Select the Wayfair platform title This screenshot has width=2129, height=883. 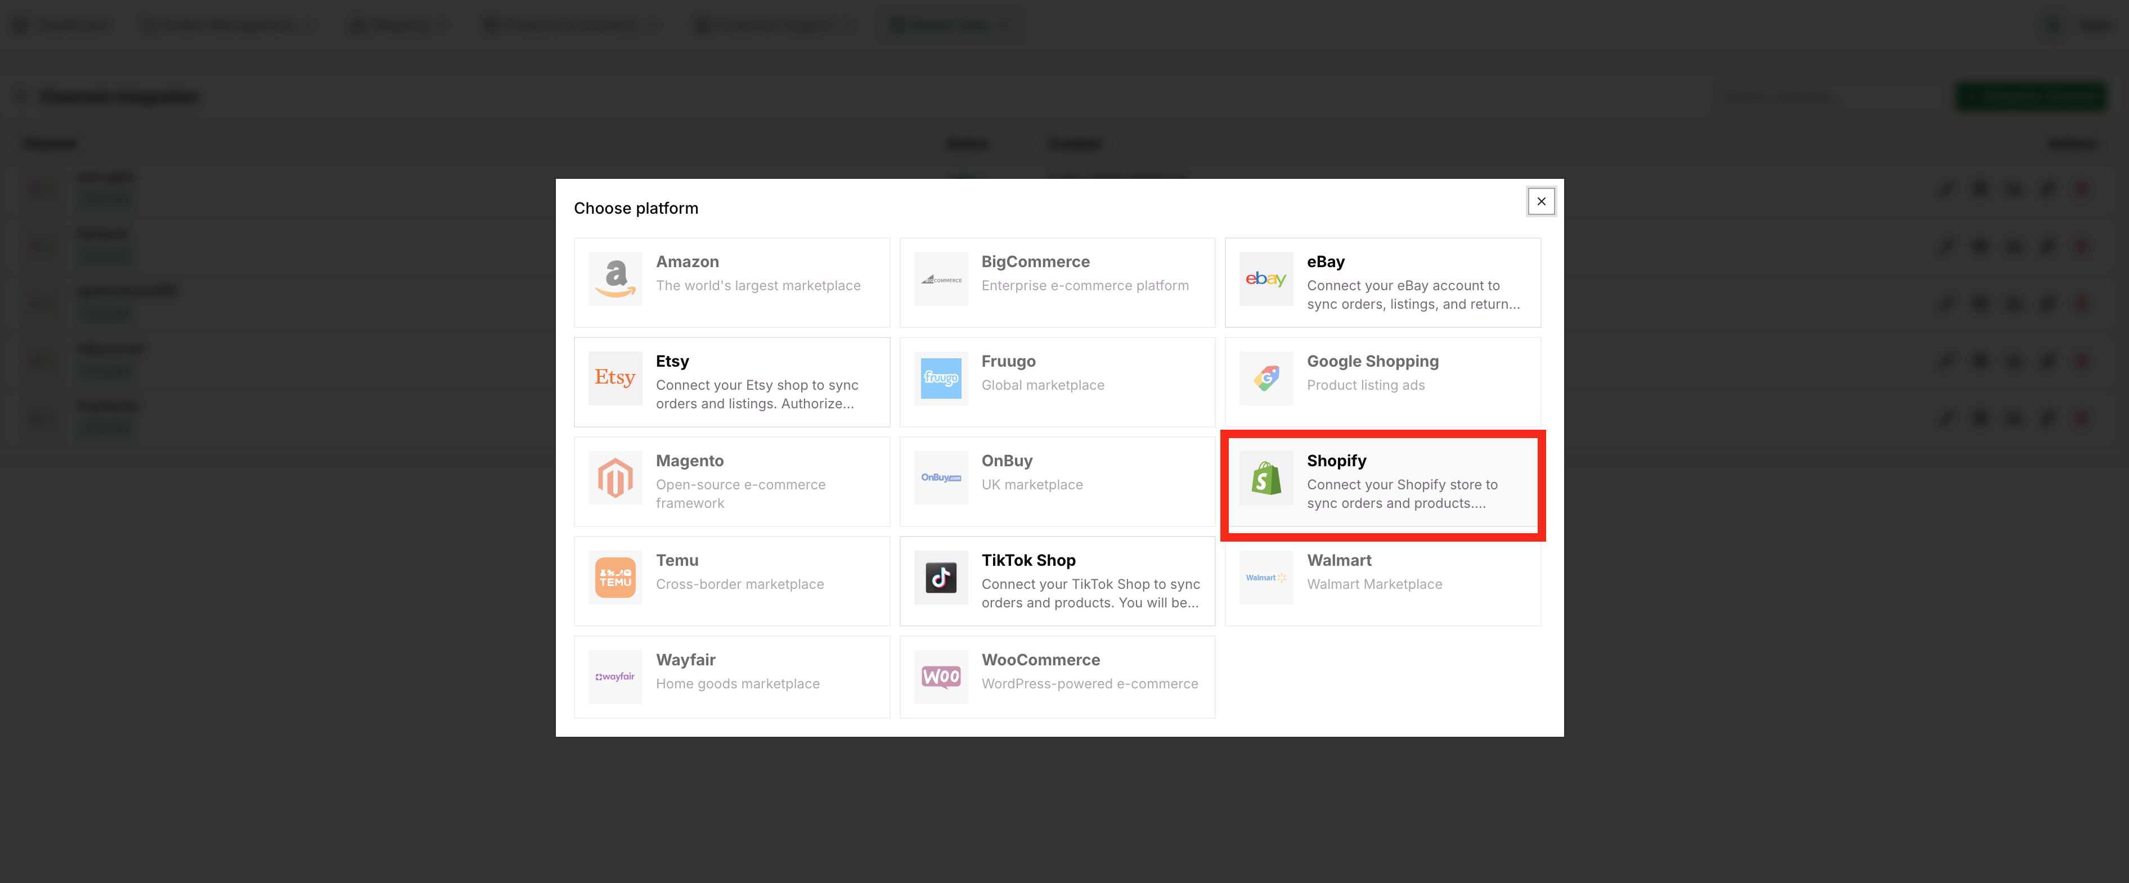(x=685, y=660)
